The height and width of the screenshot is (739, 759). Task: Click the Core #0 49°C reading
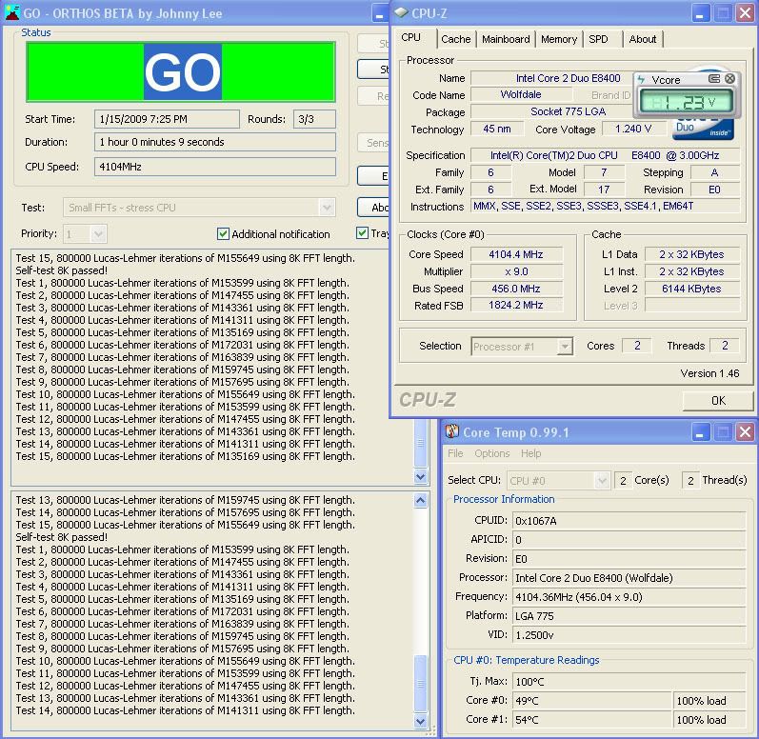click(591, 701)
